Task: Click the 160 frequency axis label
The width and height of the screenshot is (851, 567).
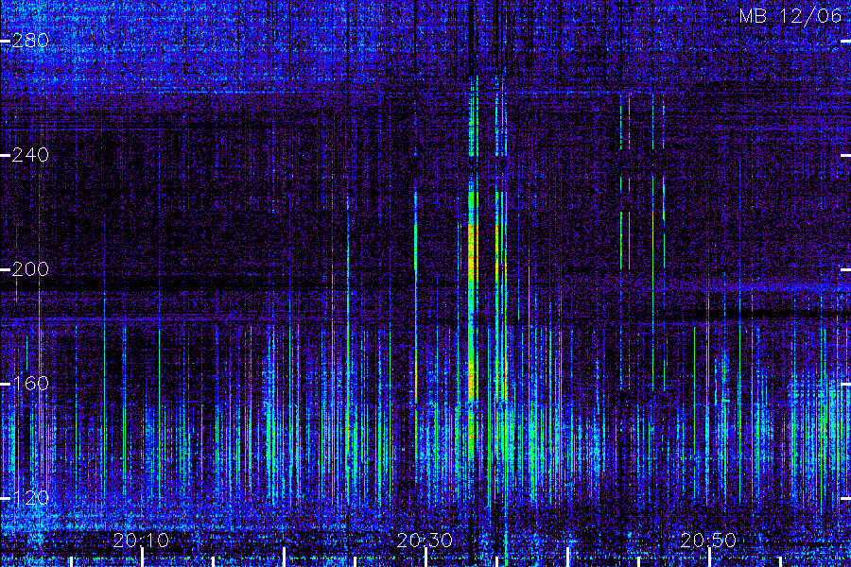Action: [x=30, y=384]
